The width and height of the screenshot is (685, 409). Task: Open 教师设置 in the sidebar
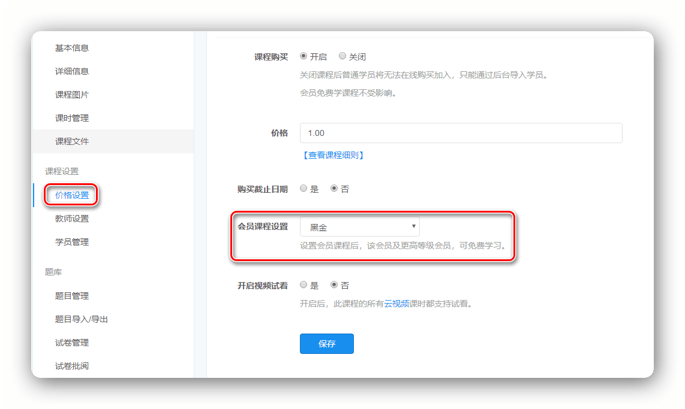(72, 219)
